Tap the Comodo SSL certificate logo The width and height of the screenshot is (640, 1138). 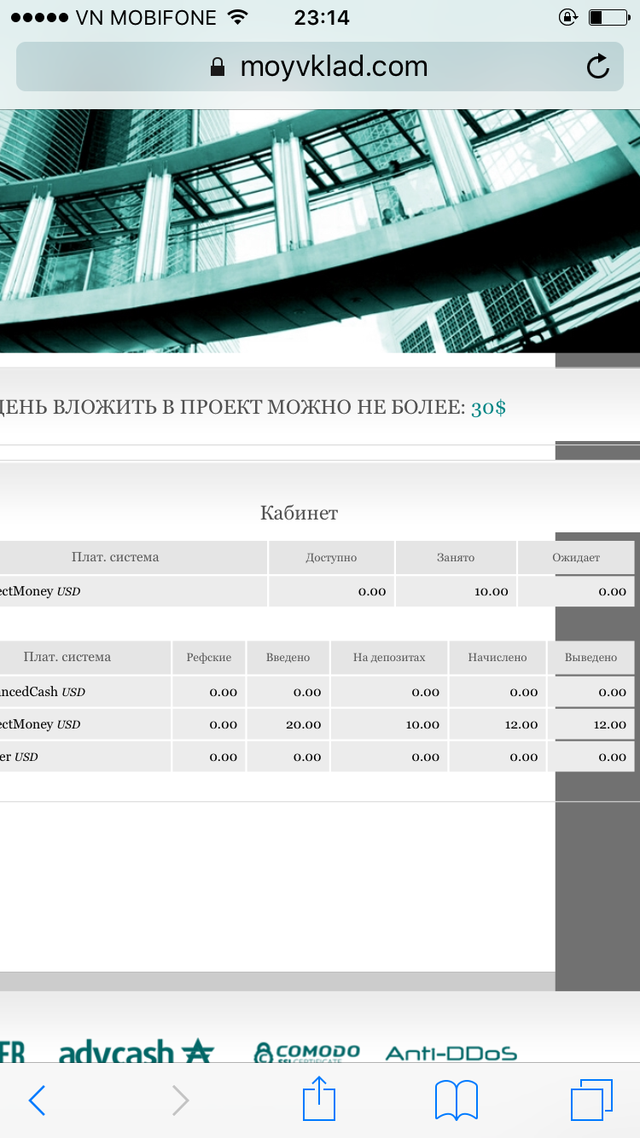tap(307, 1053)
